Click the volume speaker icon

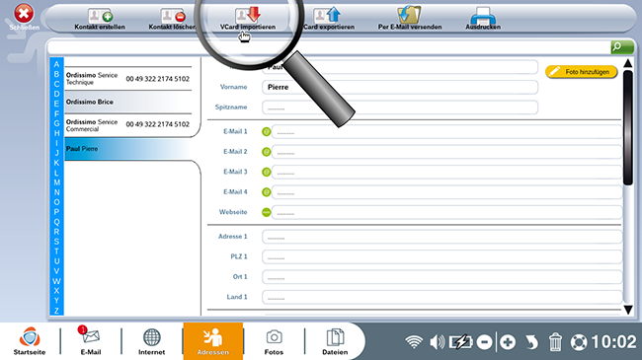click(x=437, y=342)
